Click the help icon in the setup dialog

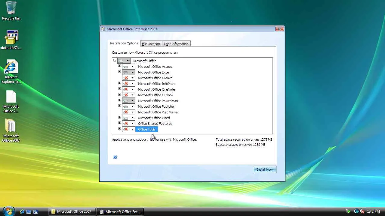[115, 157]
